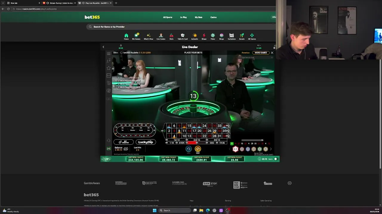Open My Bets section

tap(198, 17)
